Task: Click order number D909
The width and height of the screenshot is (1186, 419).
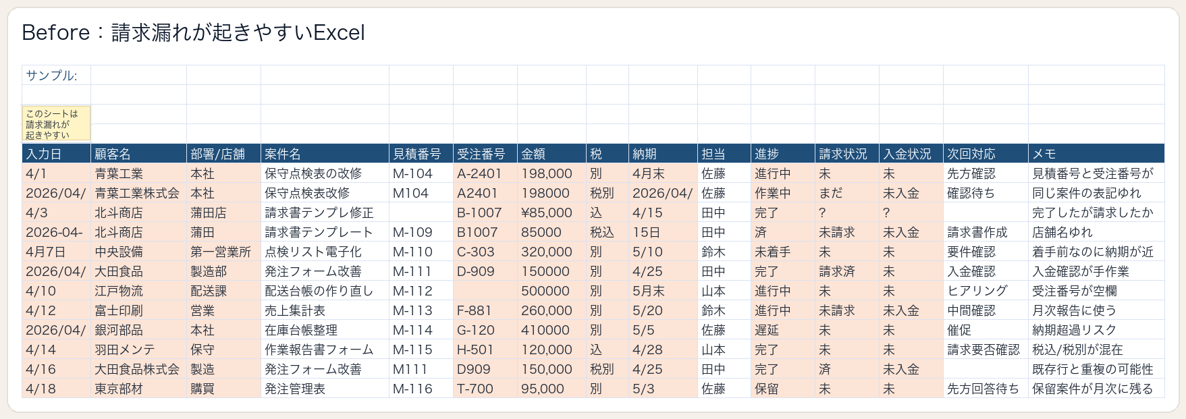Action: [485, 369]
